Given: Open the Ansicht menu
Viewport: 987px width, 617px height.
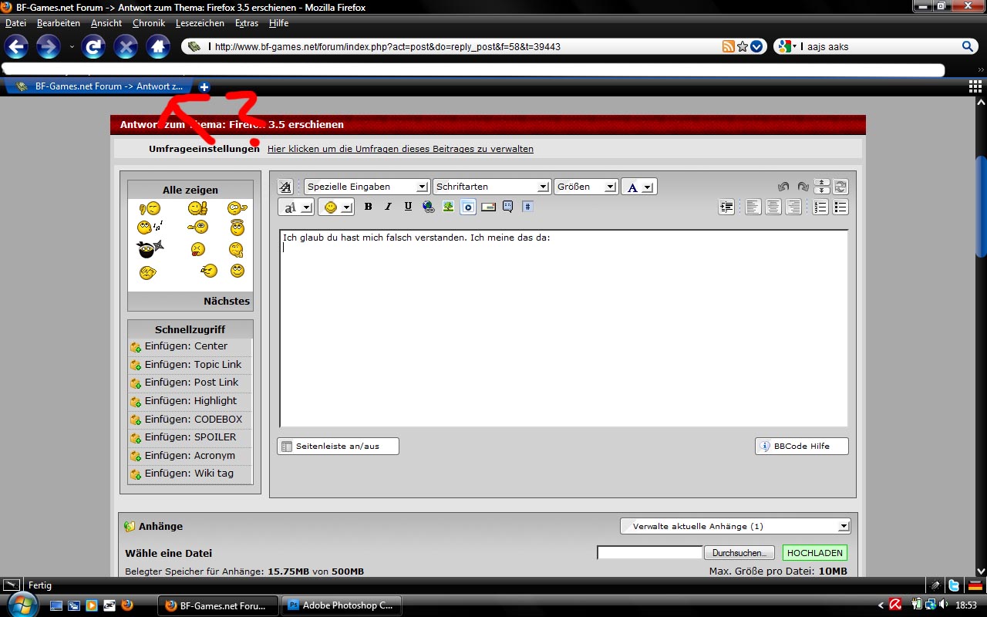Looking at the screenshot, I should click(x=106, y=23).
